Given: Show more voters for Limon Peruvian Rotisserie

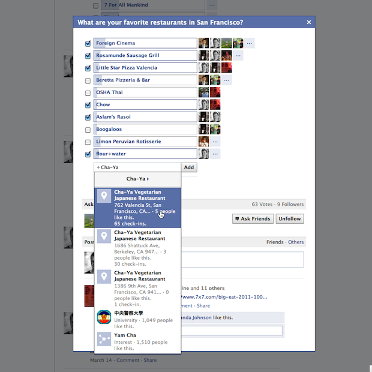Looking at the screenshot, I should [215, 142].
